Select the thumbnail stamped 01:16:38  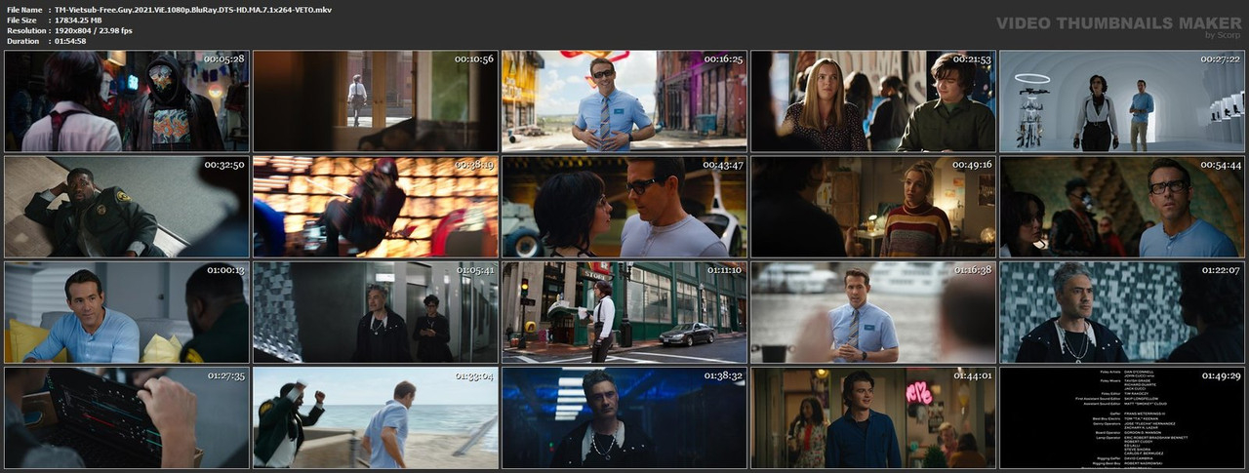[873, 312]
